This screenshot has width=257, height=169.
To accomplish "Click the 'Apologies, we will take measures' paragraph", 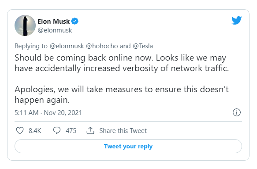I will click(122, 94).
